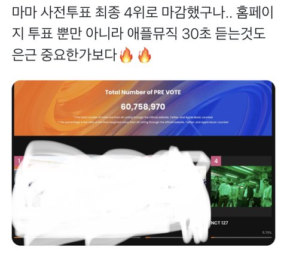Click the NCT 127 artist name
The height and width of the screenshot is (253, 287).
click(219, 223)
